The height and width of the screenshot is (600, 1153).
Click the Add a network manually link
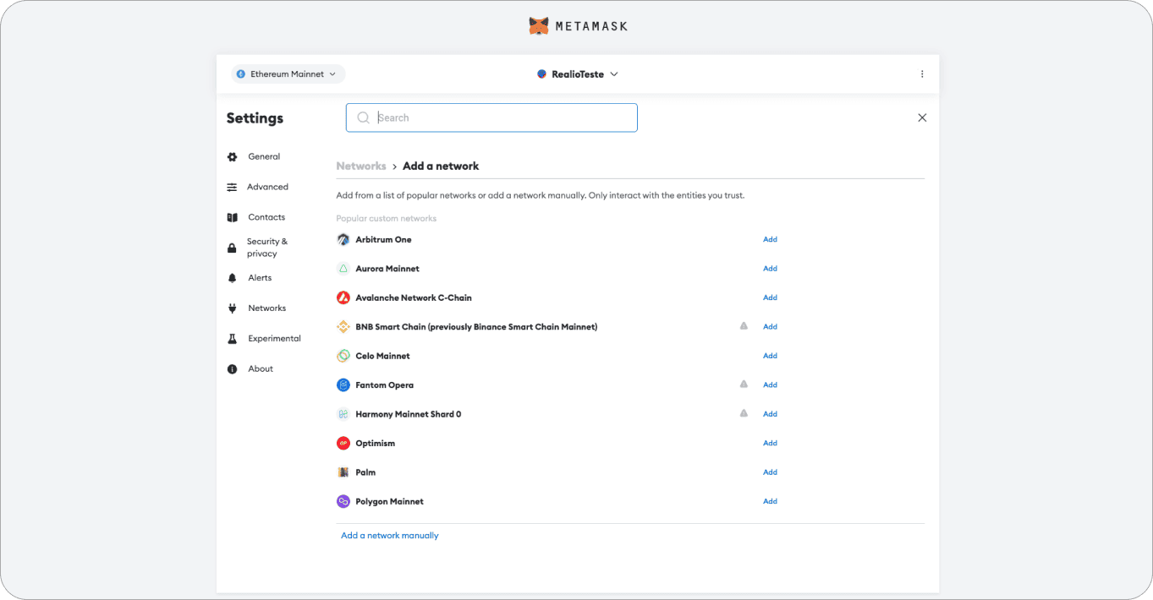click(x=390, y=536)
